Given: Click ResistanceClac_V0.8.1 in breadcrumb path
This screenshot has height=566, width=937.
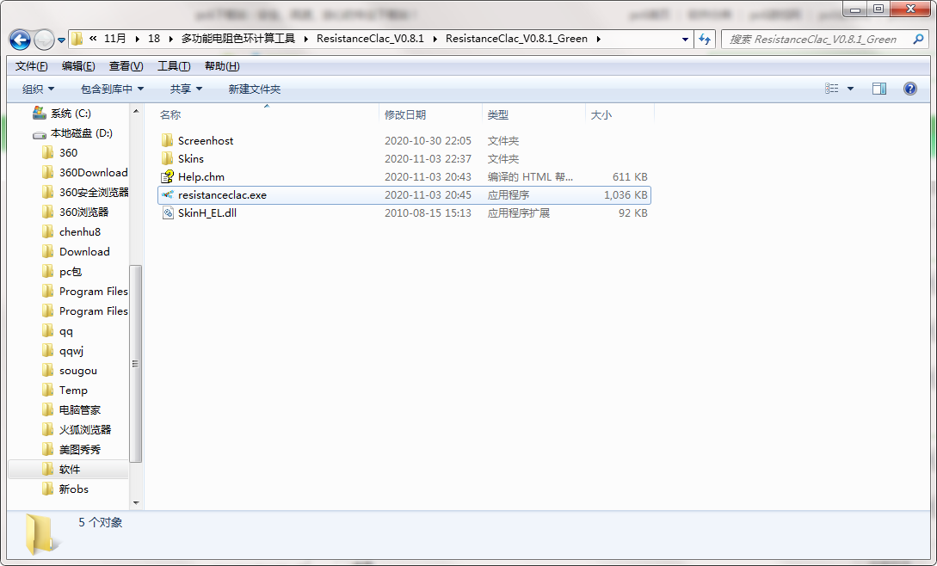Looking at the screenshot, I should pos(370,39).
